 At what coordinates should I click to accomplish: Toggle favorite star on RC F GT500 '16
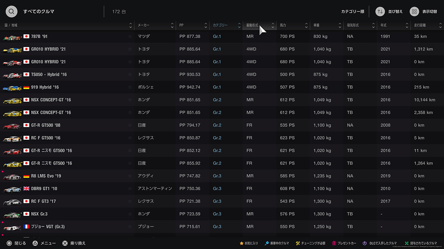click(130, 138)
